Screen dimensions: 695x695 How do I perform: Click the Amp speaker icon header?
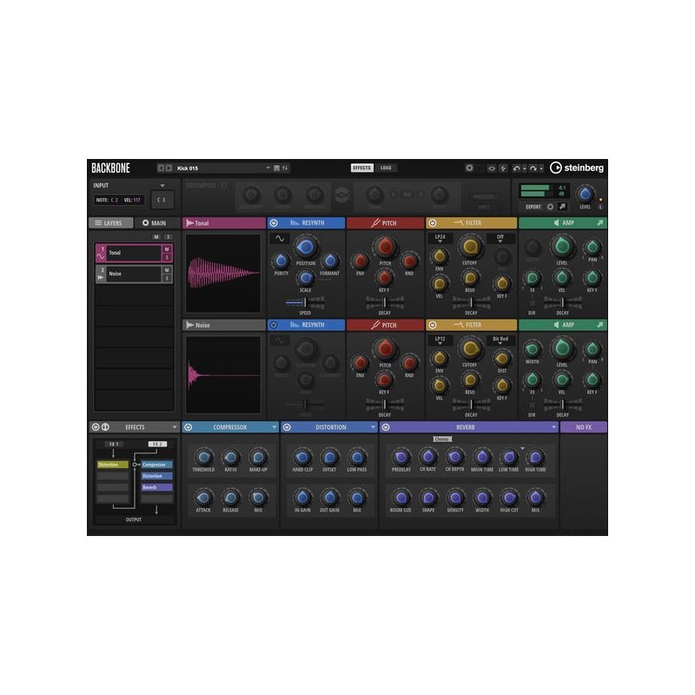[556, 222]
